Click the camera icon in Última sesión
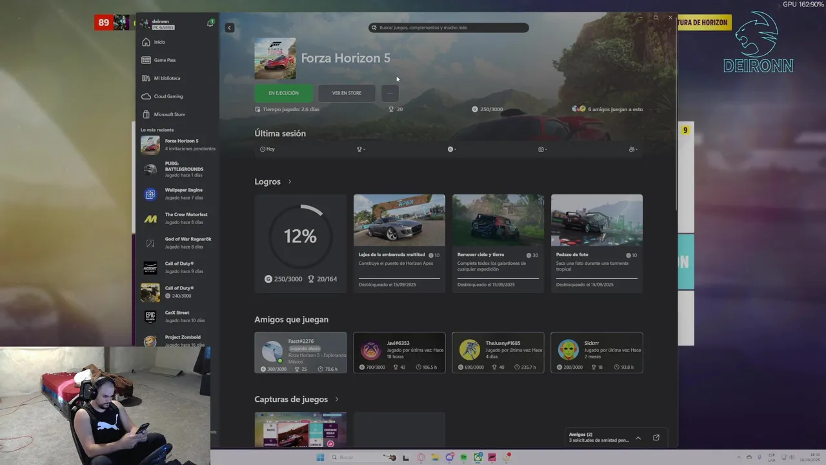This screenshot has height=465, width=826. [x=541, y=149]
